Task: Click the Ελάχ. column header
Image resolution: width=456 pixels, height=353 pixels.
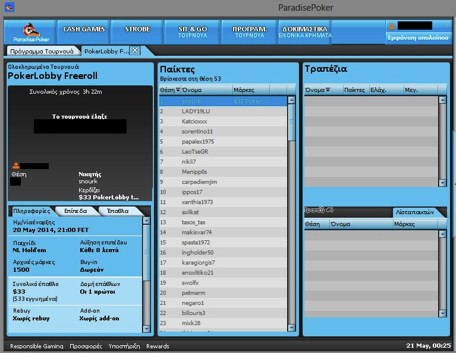Action: click(386, 90)
